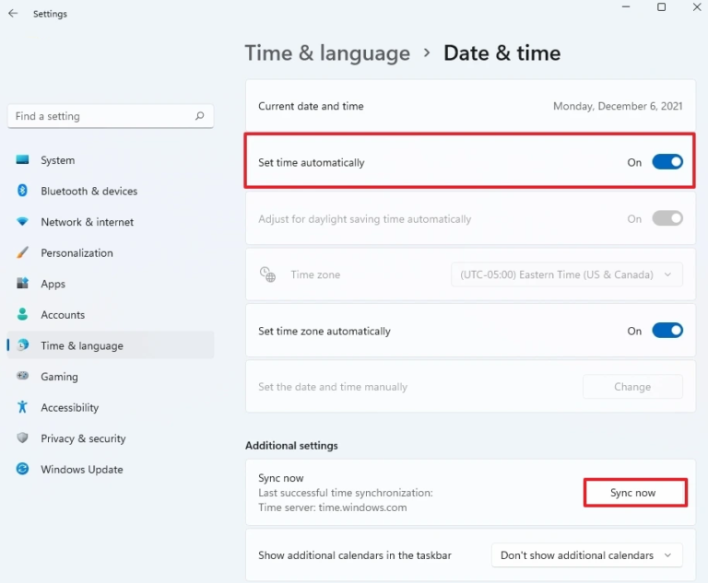
Task: Click the Network wifi icon
Action: pos(22,222)
